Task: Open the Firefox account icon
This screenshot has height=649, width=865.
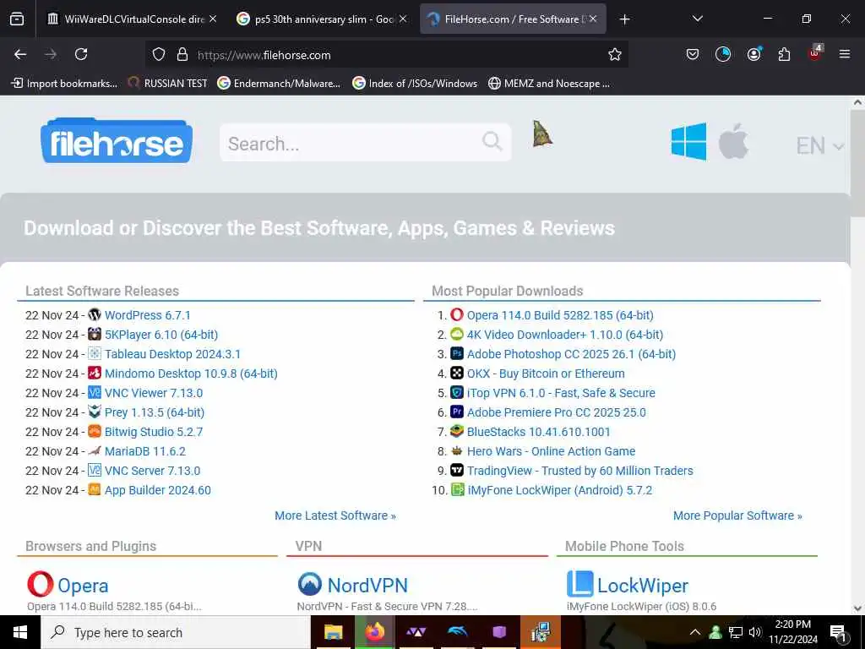Action: point(753,54)
